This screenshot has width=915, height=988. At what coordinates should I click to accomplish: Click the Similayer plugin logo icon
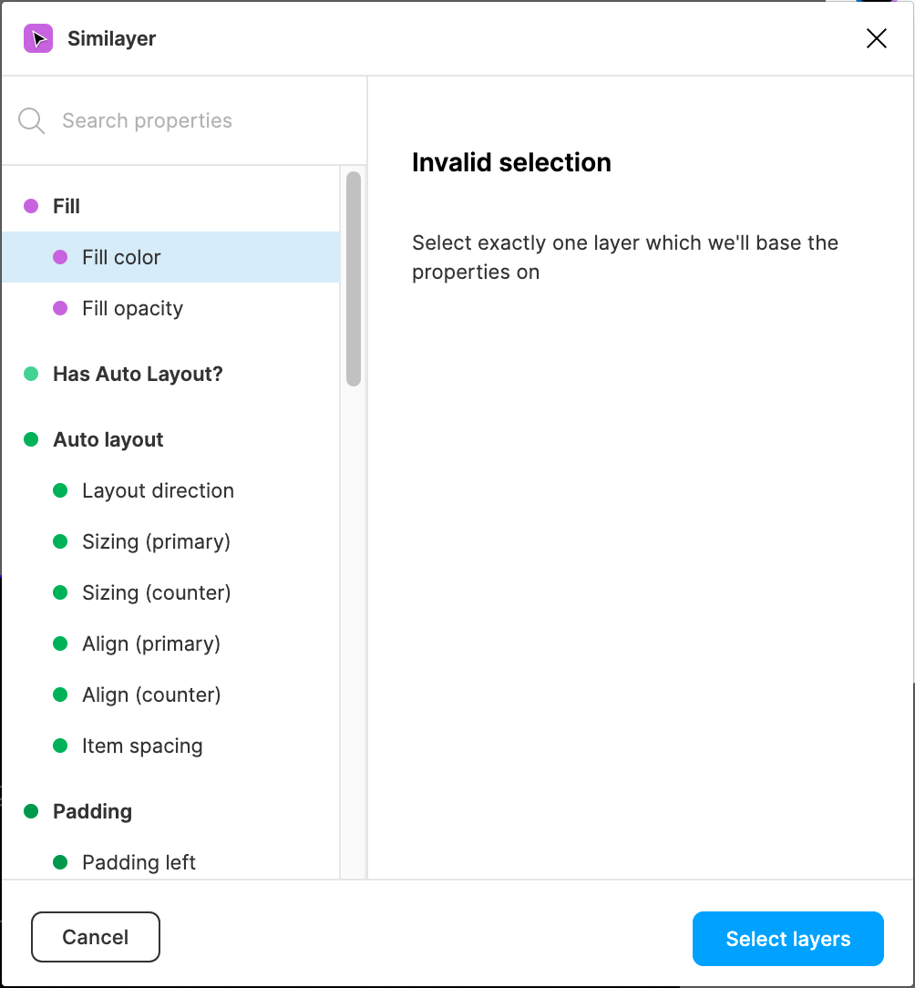pyautogui.click(x=38, y=38)
